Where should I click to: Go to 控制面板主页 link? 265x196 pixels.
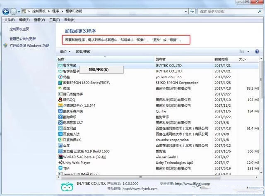point(19,29)
